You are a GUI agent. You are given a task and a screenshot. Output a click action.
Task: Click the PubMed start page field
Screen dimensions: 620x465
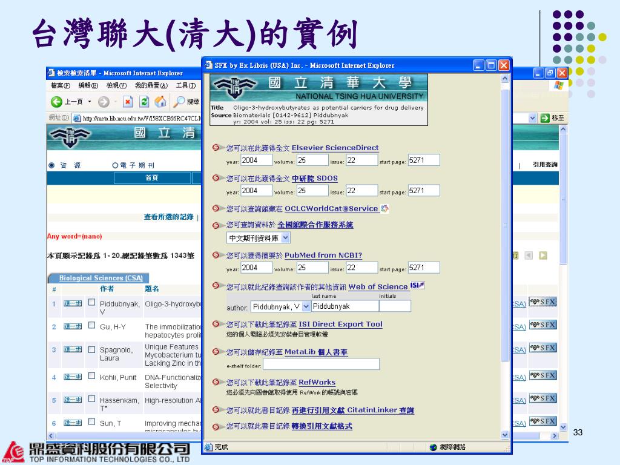coord(423,268)
